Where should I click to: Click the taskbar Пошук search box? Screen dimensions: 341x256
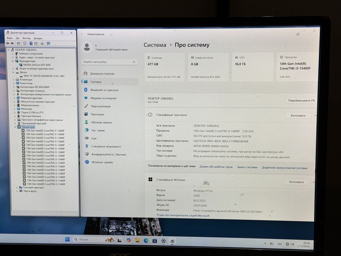(x=94, y=240)
